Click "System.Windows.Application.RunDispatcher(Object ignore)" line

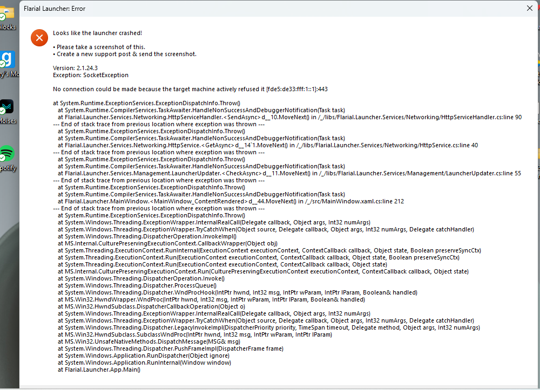144,355
